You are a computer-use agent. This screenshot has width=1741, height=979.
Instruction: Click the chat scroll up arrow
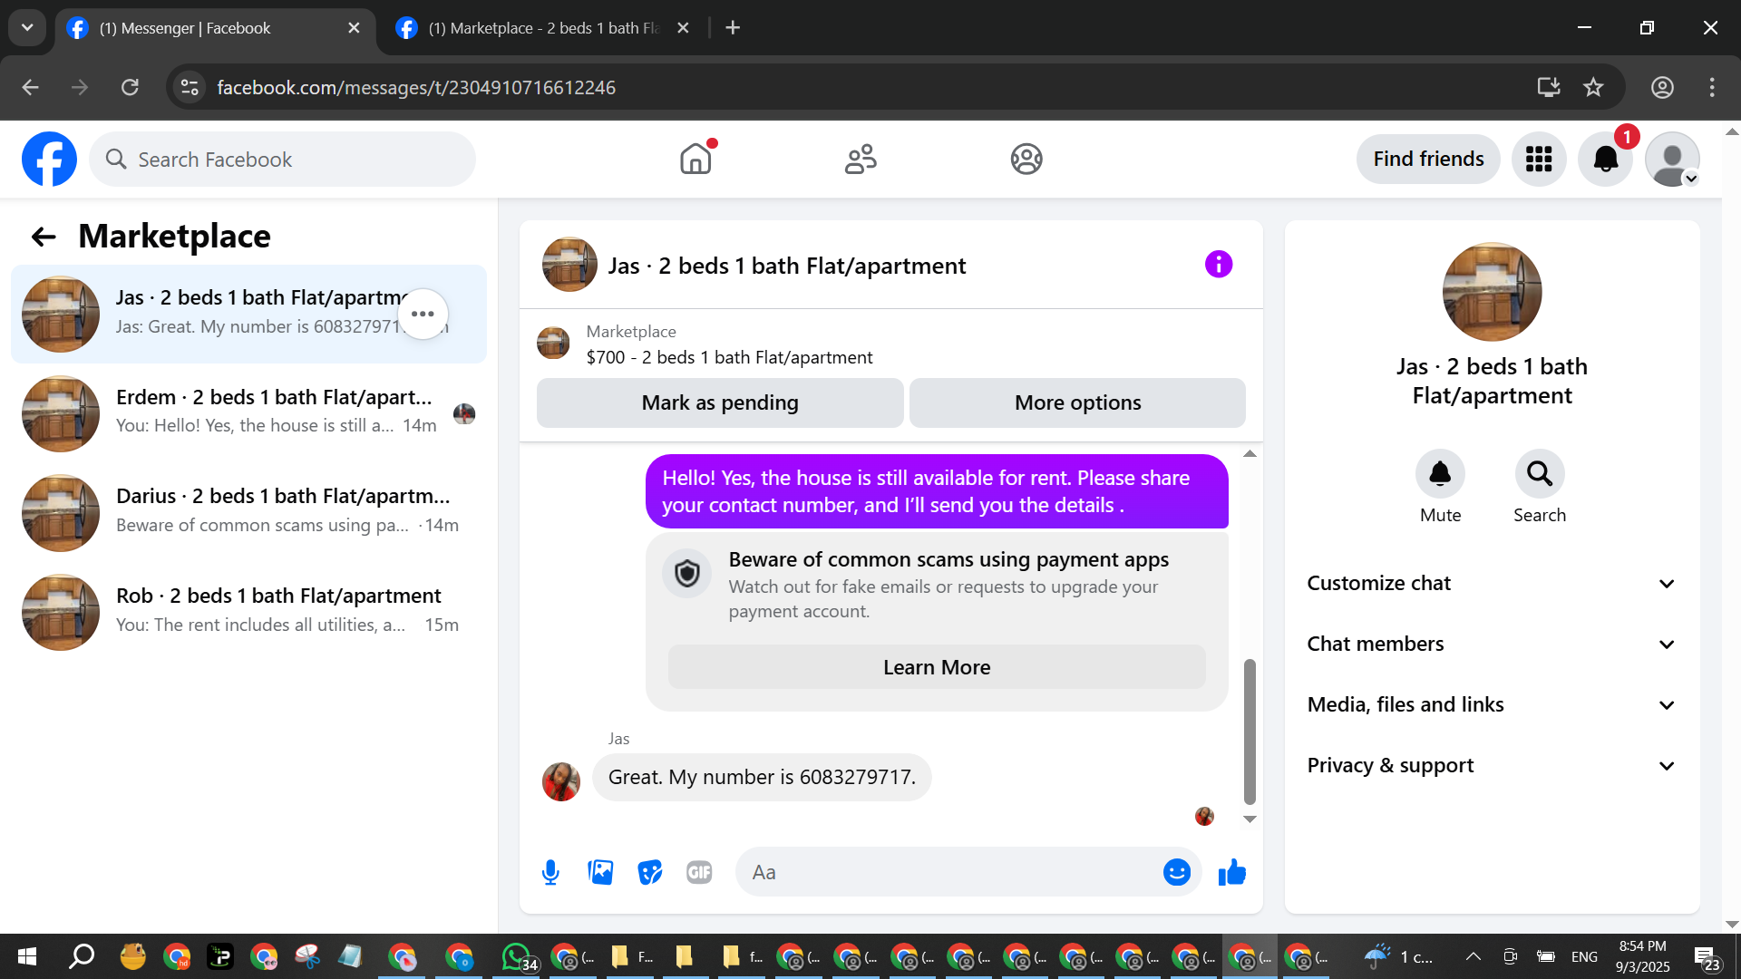coord(1250,453)
